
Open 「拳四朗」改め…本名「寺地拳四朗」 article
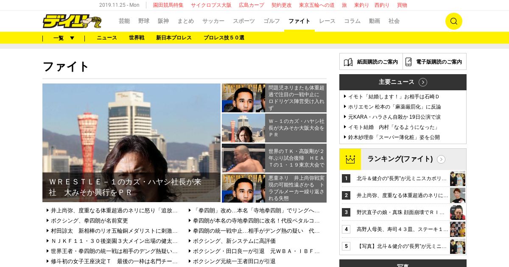click(x=256, y=210)
